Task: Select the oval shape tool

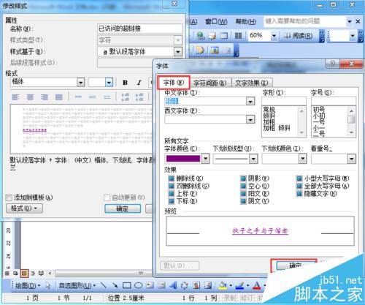Action: click(138, 285)
